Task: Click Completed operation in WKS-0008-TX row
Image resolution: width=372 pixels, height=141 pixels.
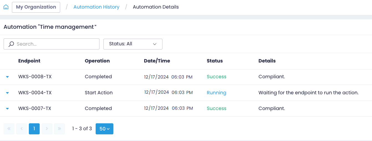Action: point(98,77)
